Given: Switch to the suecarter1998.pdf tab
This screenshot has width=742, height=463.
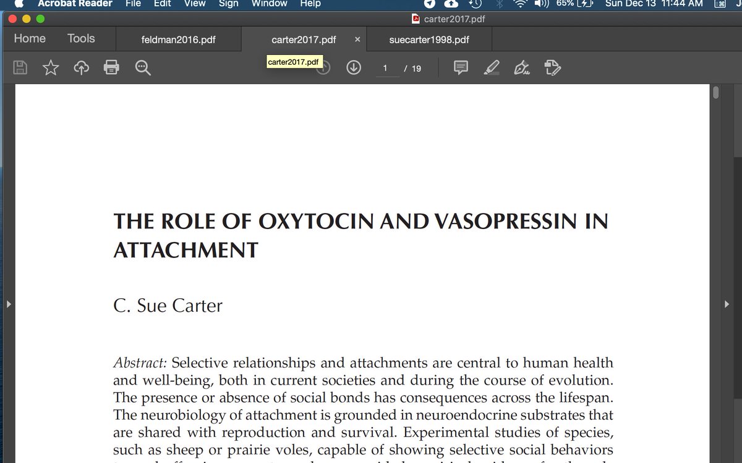Looking at the screenshot, I should coord(429,40).
